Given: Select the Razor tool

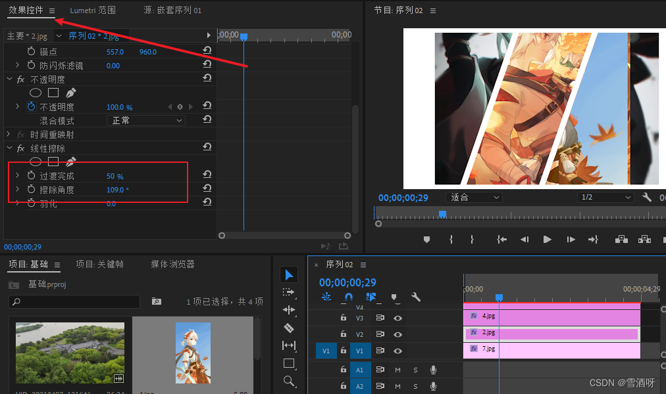Looking at the screenshot, I should click(289, 328).
